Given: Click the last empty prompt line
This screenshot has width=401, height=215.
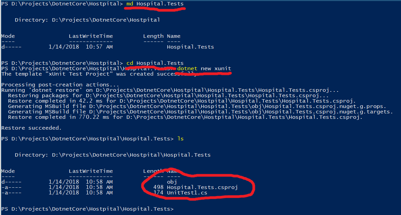Looking at the screenshot, I should [87, 209].
